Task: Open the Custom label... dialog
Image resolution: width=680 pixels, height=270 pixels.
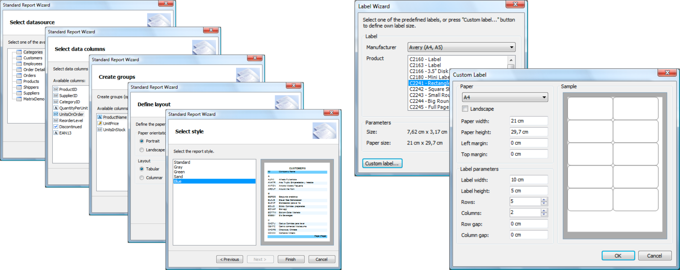Action: tap(382, 163)
